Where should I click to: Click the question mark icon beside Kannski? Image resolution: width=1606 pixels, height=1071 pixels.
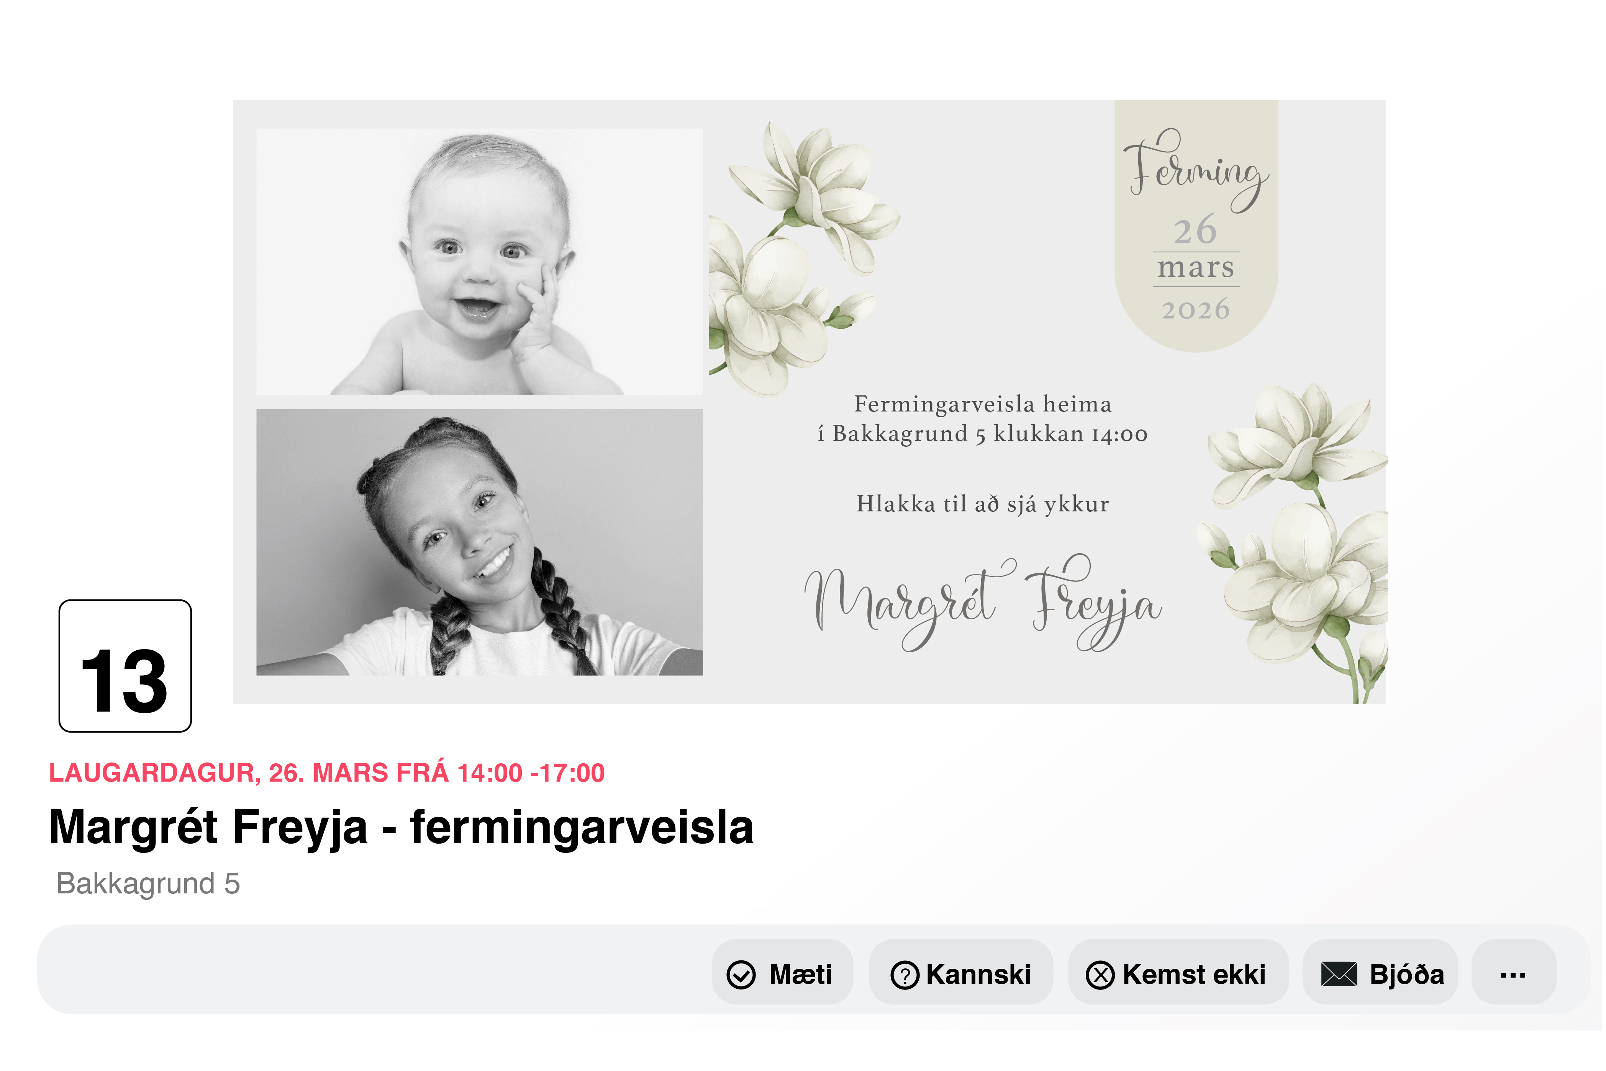click(x=905, y=975)
